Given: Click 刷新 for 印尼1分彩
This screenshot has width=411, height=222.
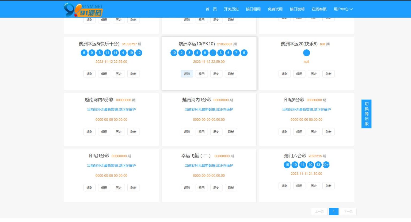Looking at the screenshot, I should coord(133,188).
